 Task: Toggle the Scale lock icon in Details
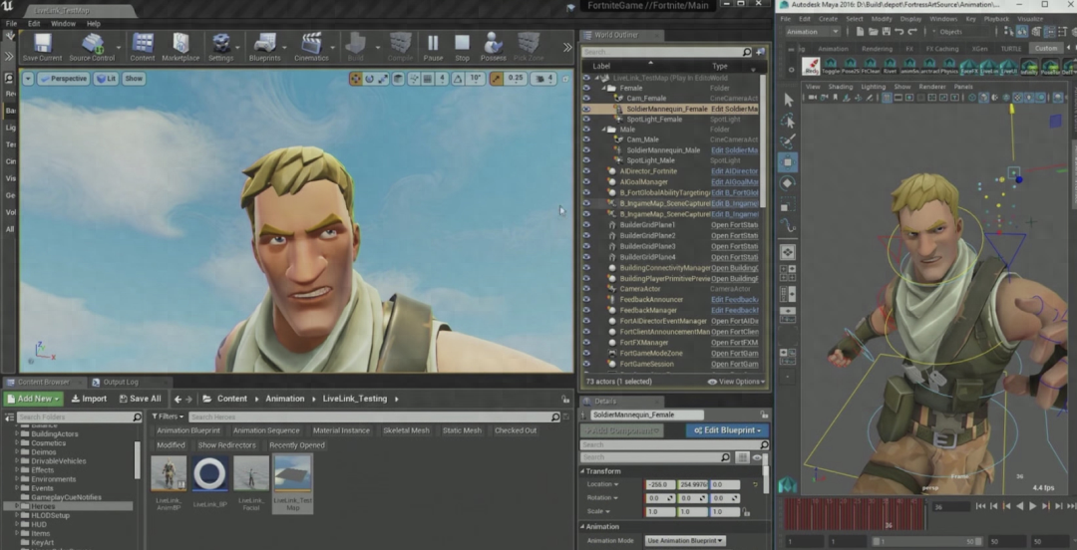pos(746,512)
